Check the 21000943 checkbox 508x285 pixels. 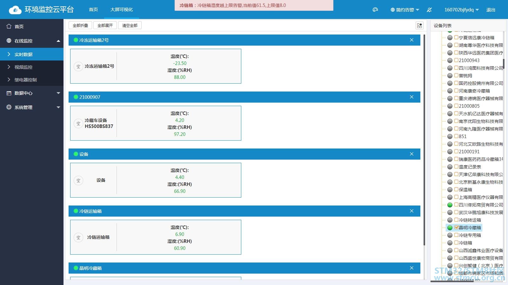[x=456, y=60]
